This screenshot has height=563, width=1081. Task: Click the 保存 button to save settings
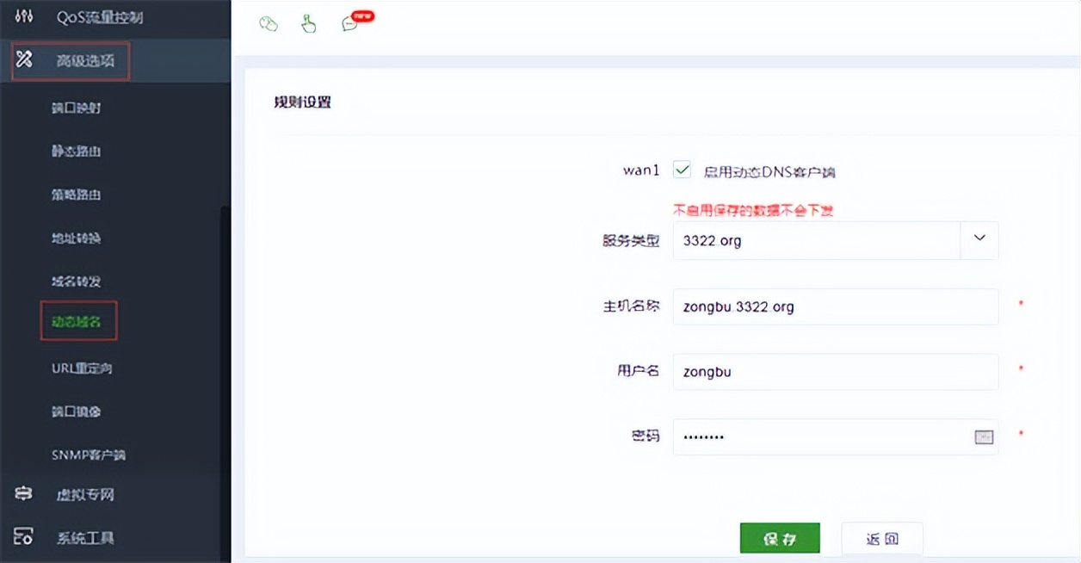[779, 537]
